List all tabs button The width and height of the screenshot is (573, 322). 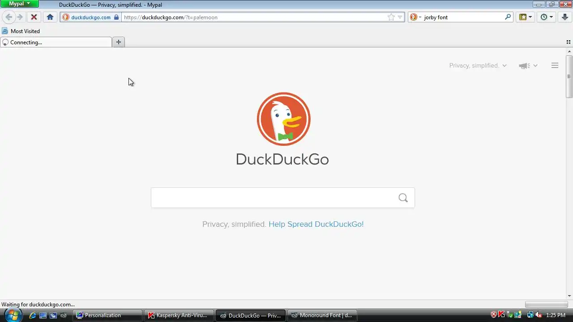[x=569, y=42]
